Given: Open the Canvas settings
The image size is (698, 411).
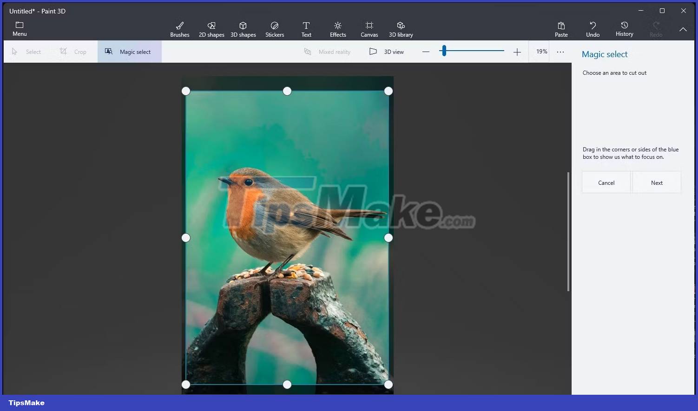Looking at the screenshot, I should 369,28.
